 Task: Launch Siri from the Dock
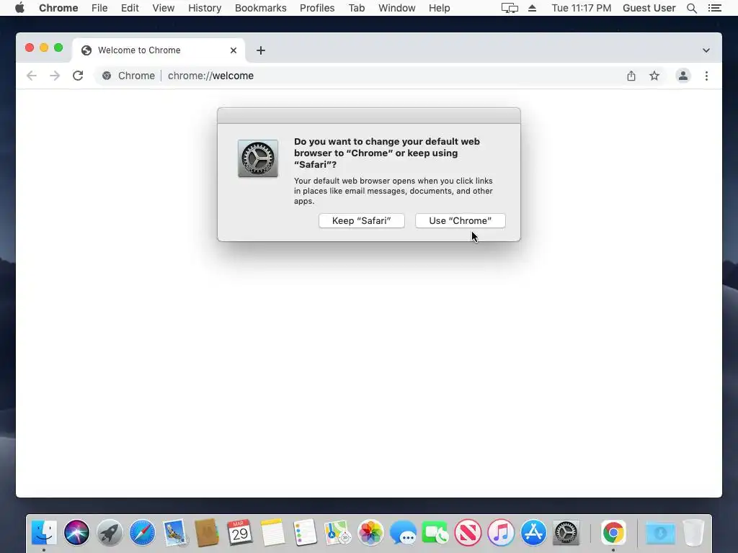click(x=76, y=533)
